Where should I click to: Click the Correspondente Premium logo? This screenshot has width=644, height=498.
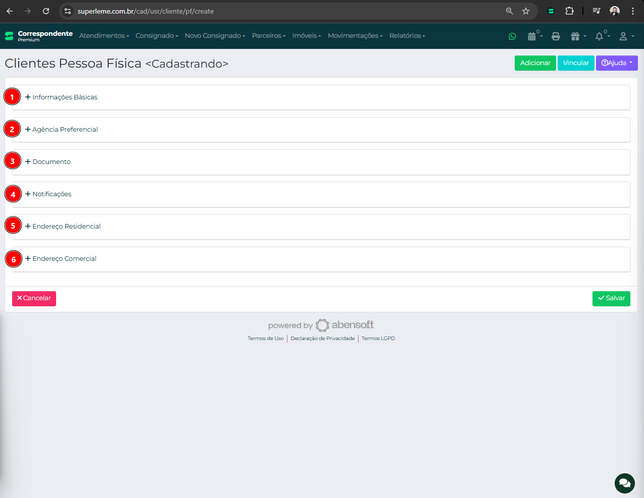[39, 36]
